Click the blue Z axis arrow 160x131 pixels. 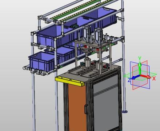click(x=135, y=77)
